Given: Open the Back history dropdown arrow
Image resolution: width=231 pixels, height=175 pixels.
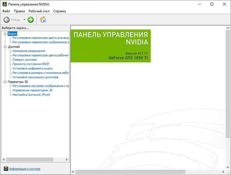Looking at the screenshot, I should [24, 20].
